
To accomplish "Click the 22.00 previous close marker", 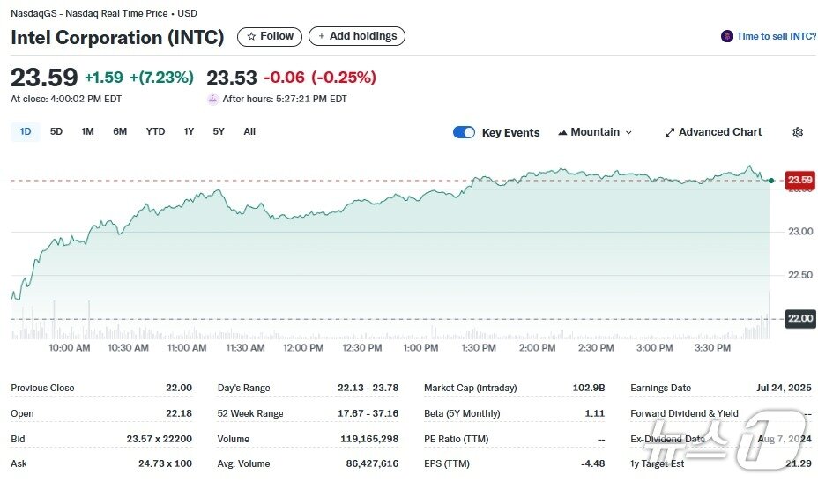I will (800, 318).
